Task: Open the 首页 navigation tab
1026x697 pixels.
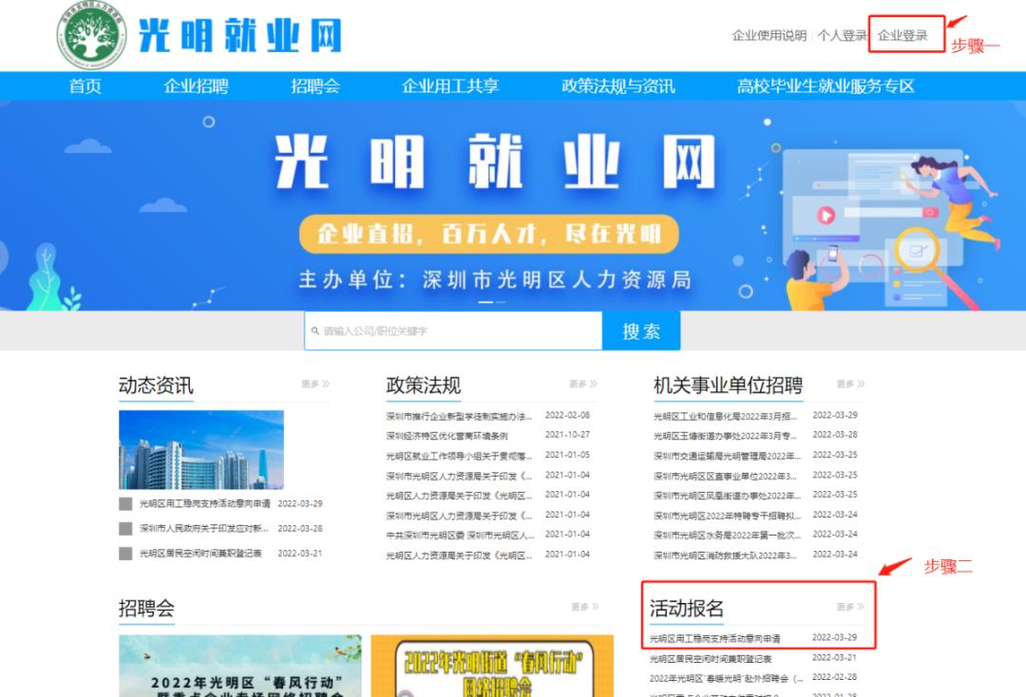Action: (85, 86)
